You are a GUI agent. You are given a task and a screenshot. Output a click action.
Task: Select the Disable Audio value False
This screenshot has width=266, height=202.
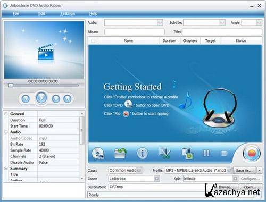click(59, 162)
